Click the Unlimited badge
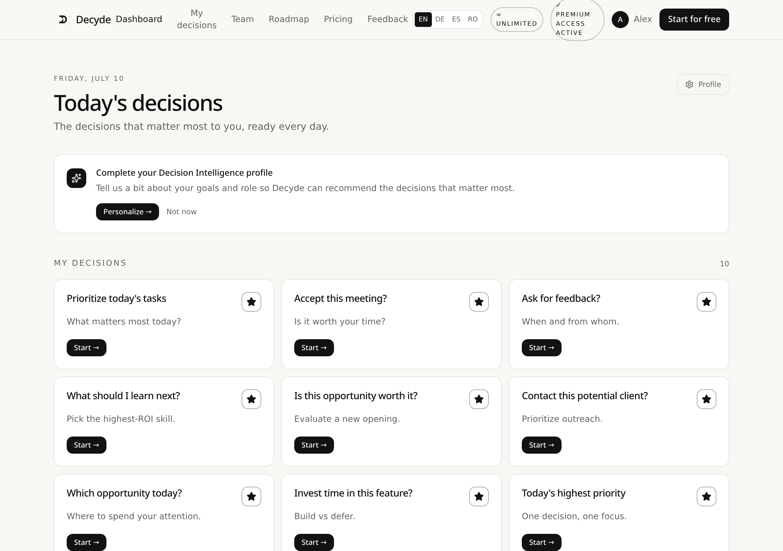This screenshot has height=551, width=783. point(517,20)
